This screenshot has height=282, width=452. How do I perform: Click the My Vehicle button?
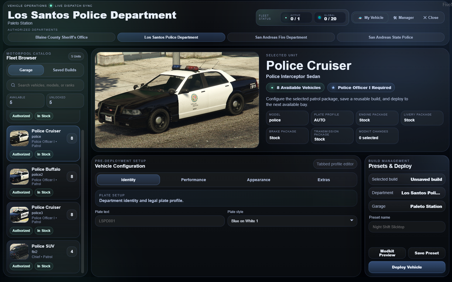pyautogui.click(x=370, y=18)
